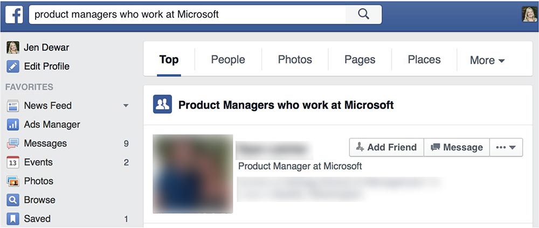Image resolution: width=539 pixels, height=228 pixels.
Task: Expand the ellipsis options dropdown button
Action: point(506,147)
